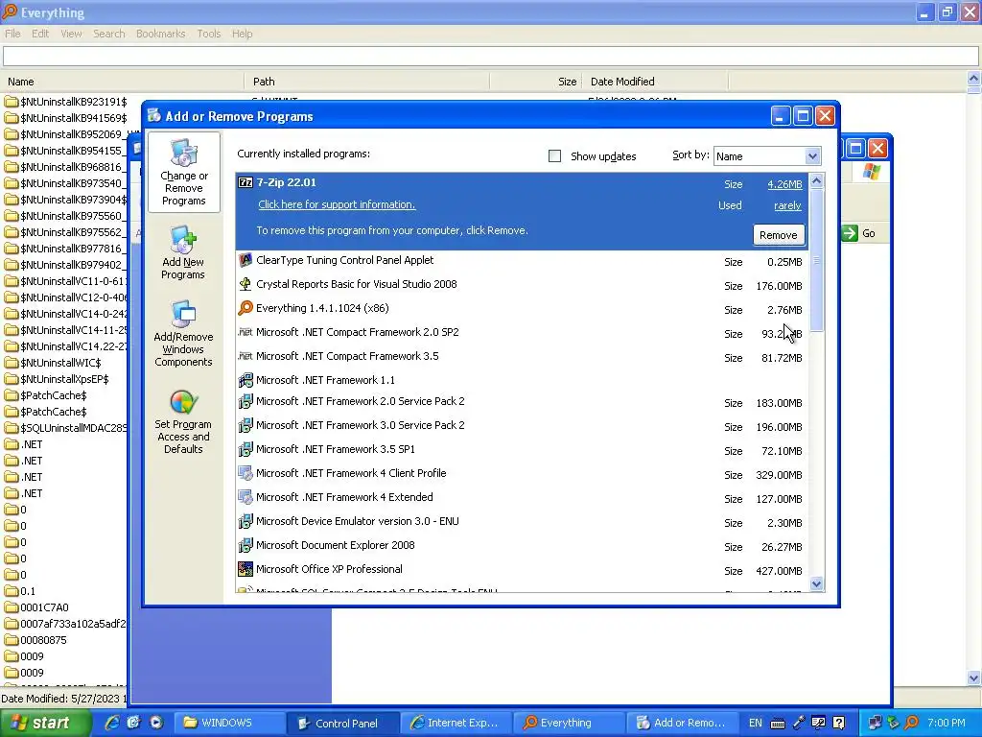Open the Help menu in Everything
This screenshot has height=737, width=982.
point(242,34)
